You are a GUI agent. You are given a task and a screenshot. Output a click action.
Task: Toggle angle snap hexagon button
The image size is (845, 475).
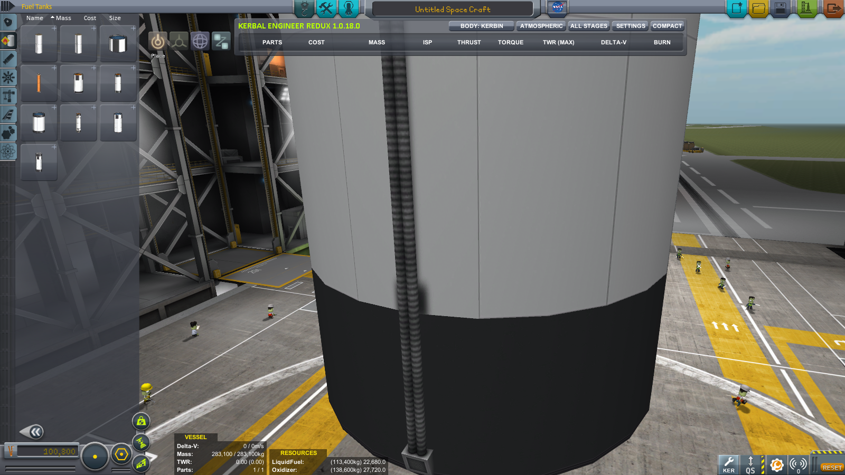click(121, 454)
